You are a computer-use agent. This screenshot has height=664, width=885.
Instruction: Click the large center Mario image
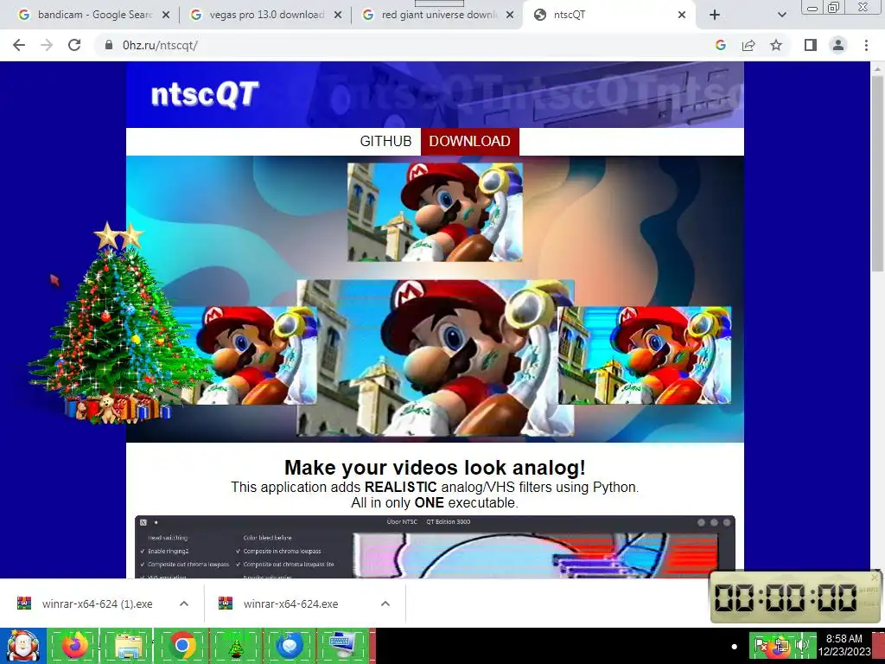(x=436, y=358)
